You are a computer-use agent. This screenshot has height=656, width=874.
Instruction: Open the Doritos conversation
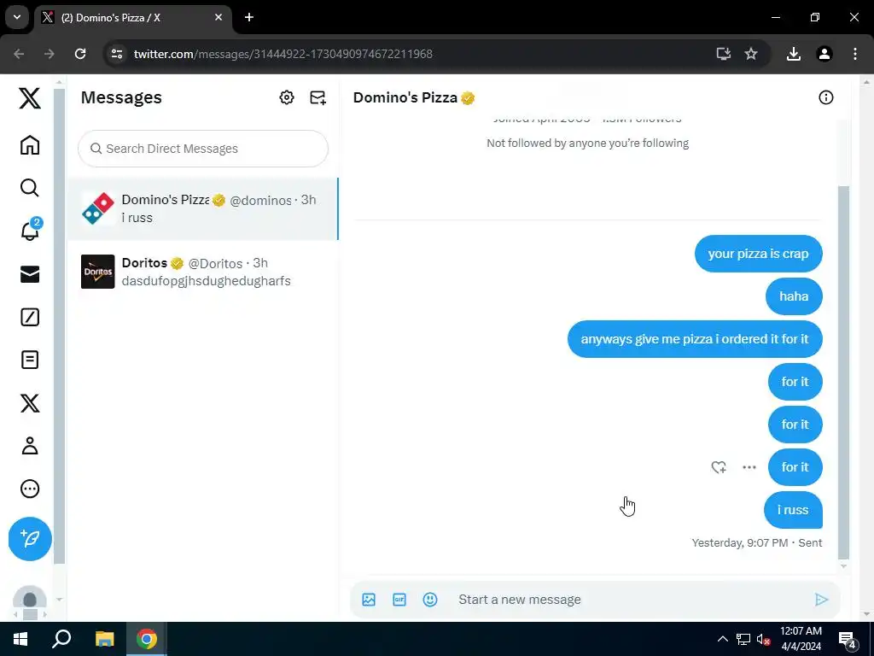click(x=203, y=272)
